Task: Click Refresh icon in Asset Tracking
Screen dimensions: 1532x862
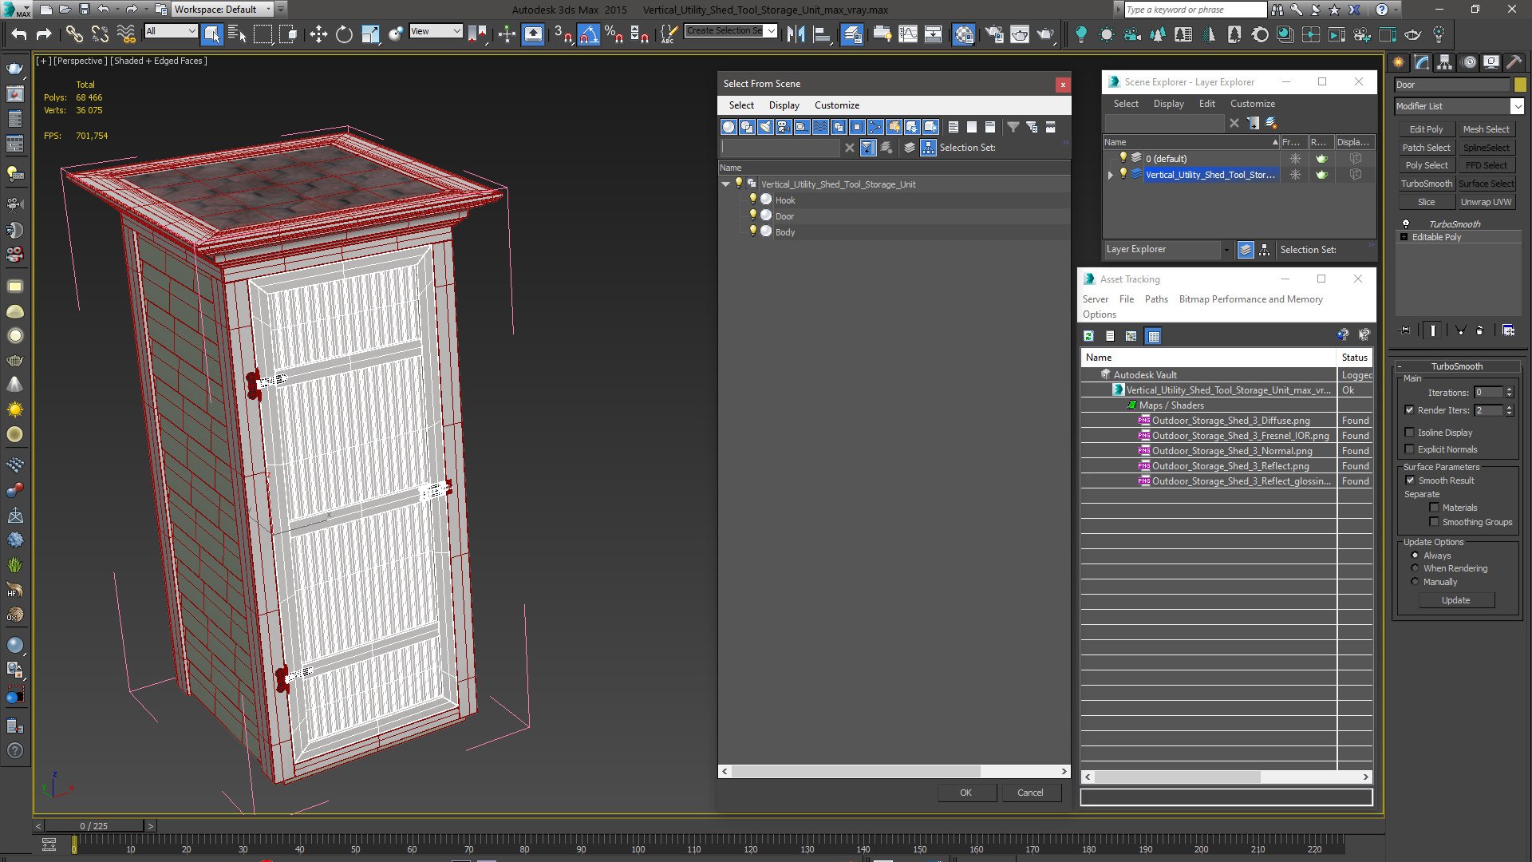Action: point(1088,336)
